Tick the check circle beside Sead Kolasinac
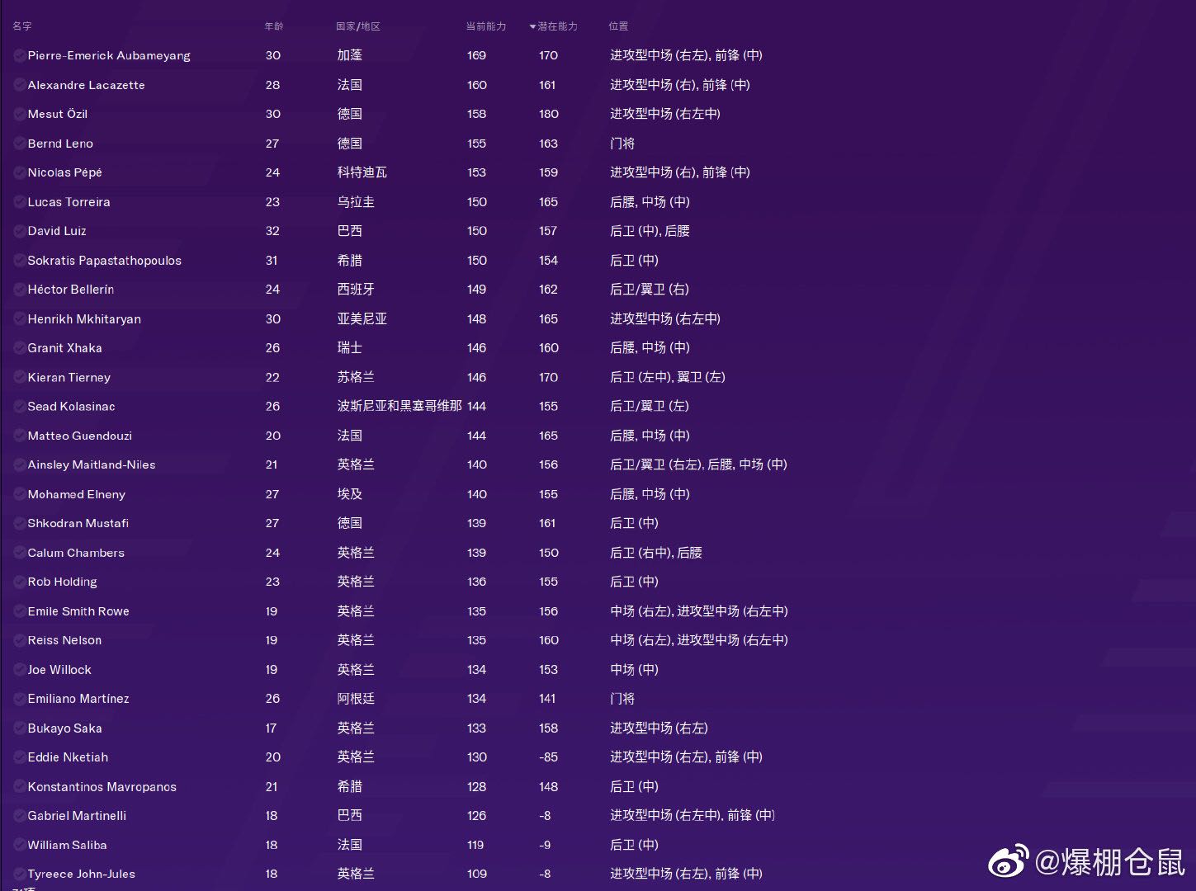The width and height of the screenshot is (1196, 891). pos(19,407)
